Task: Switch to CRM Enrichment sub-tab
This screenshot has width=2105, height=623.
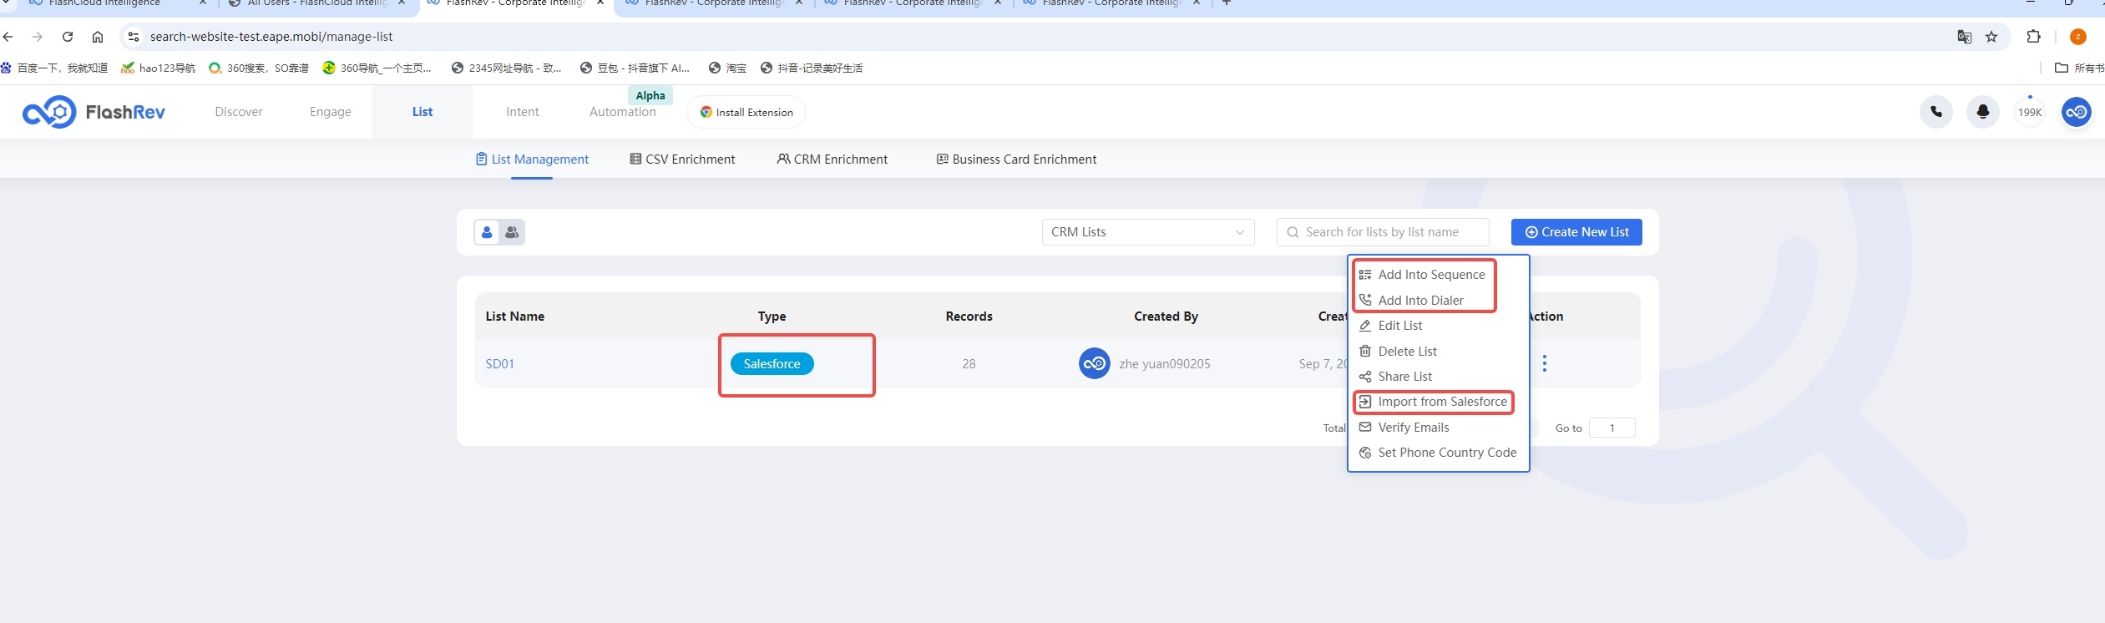Action: (x=832, y=160)
